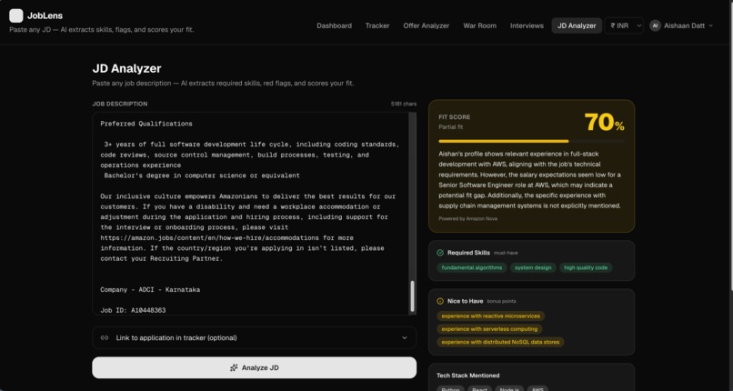Image resolution: width=733 pixels, height=391 pixels.
Task: Click the sparkle icon on Analyze JD
Action: click(234, 367)
